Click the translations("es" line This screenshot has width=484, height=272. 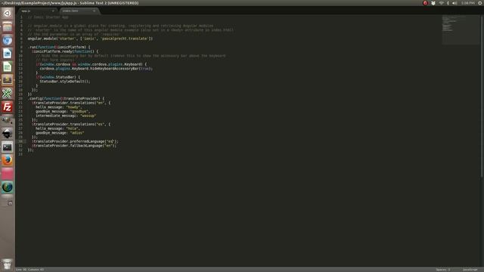click(x=70, y=124)
